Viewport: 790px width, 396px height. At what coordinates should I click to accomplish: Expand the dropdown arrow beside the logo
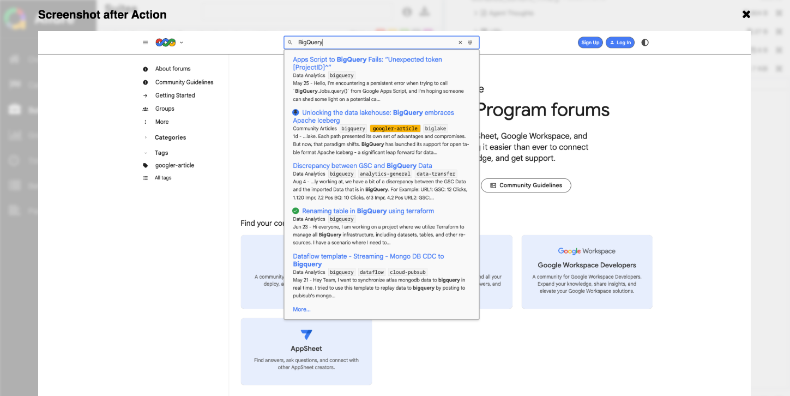point(182,43)
